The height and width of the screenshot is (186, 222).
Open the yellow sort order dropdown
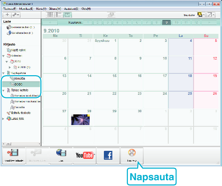coord(201,15)
